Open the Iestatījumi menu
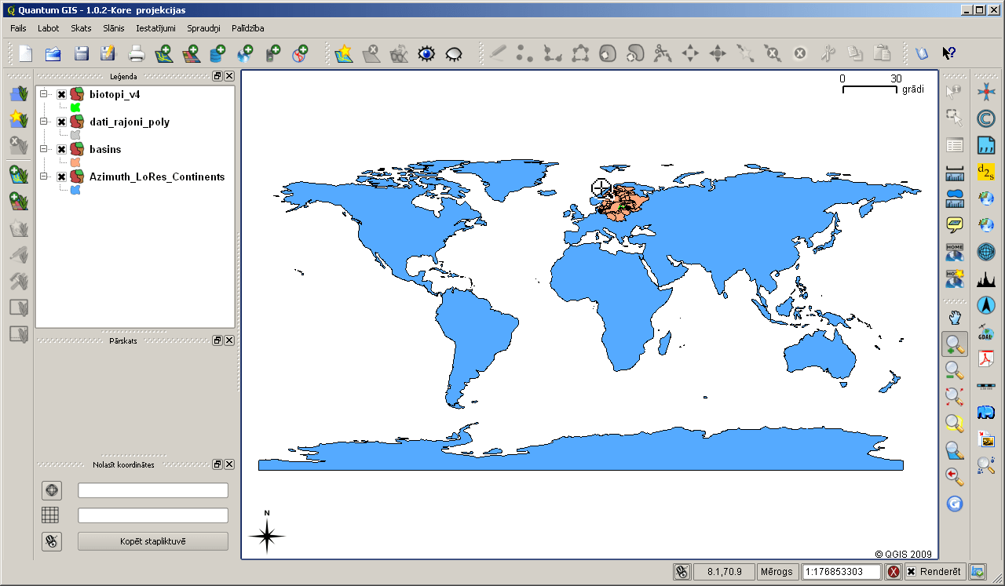Viewport: 1005px width, 586px height. click(155, 28)
